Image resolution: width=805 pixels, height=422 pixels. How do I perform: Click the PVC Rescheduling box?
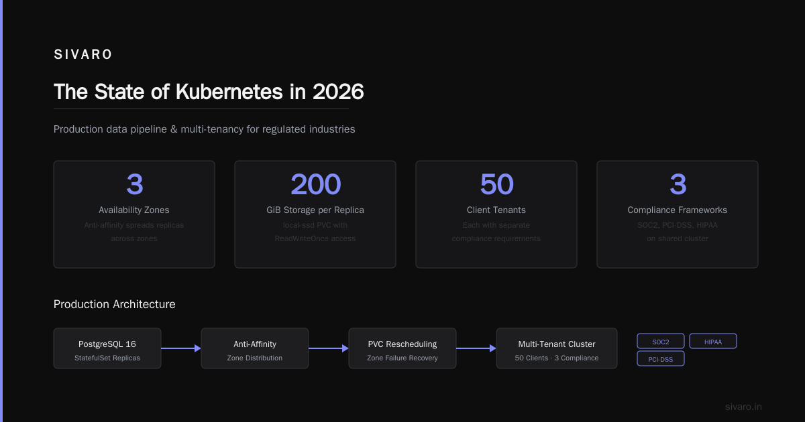pyautogui.click(x=402, y=348)
